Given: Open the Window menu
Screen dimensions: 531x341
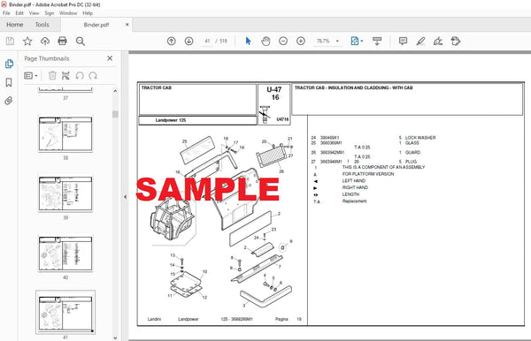Looking at the screenshot, I should pos(68,13).
